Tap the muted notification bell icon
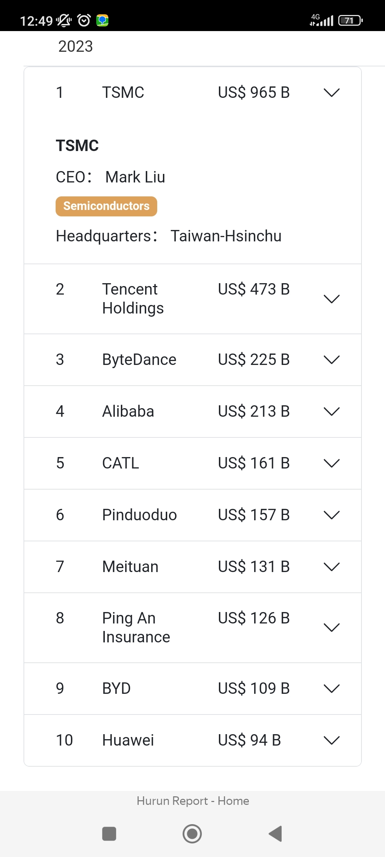385x857 pixels. tap(64, 21)
